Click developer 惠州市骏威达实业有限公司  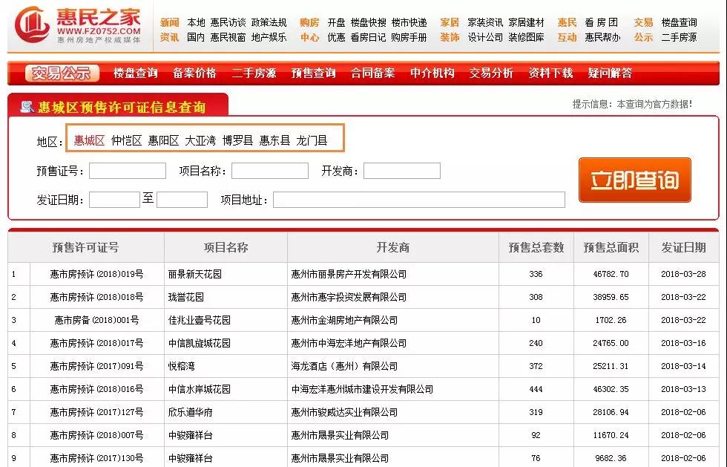344,412
